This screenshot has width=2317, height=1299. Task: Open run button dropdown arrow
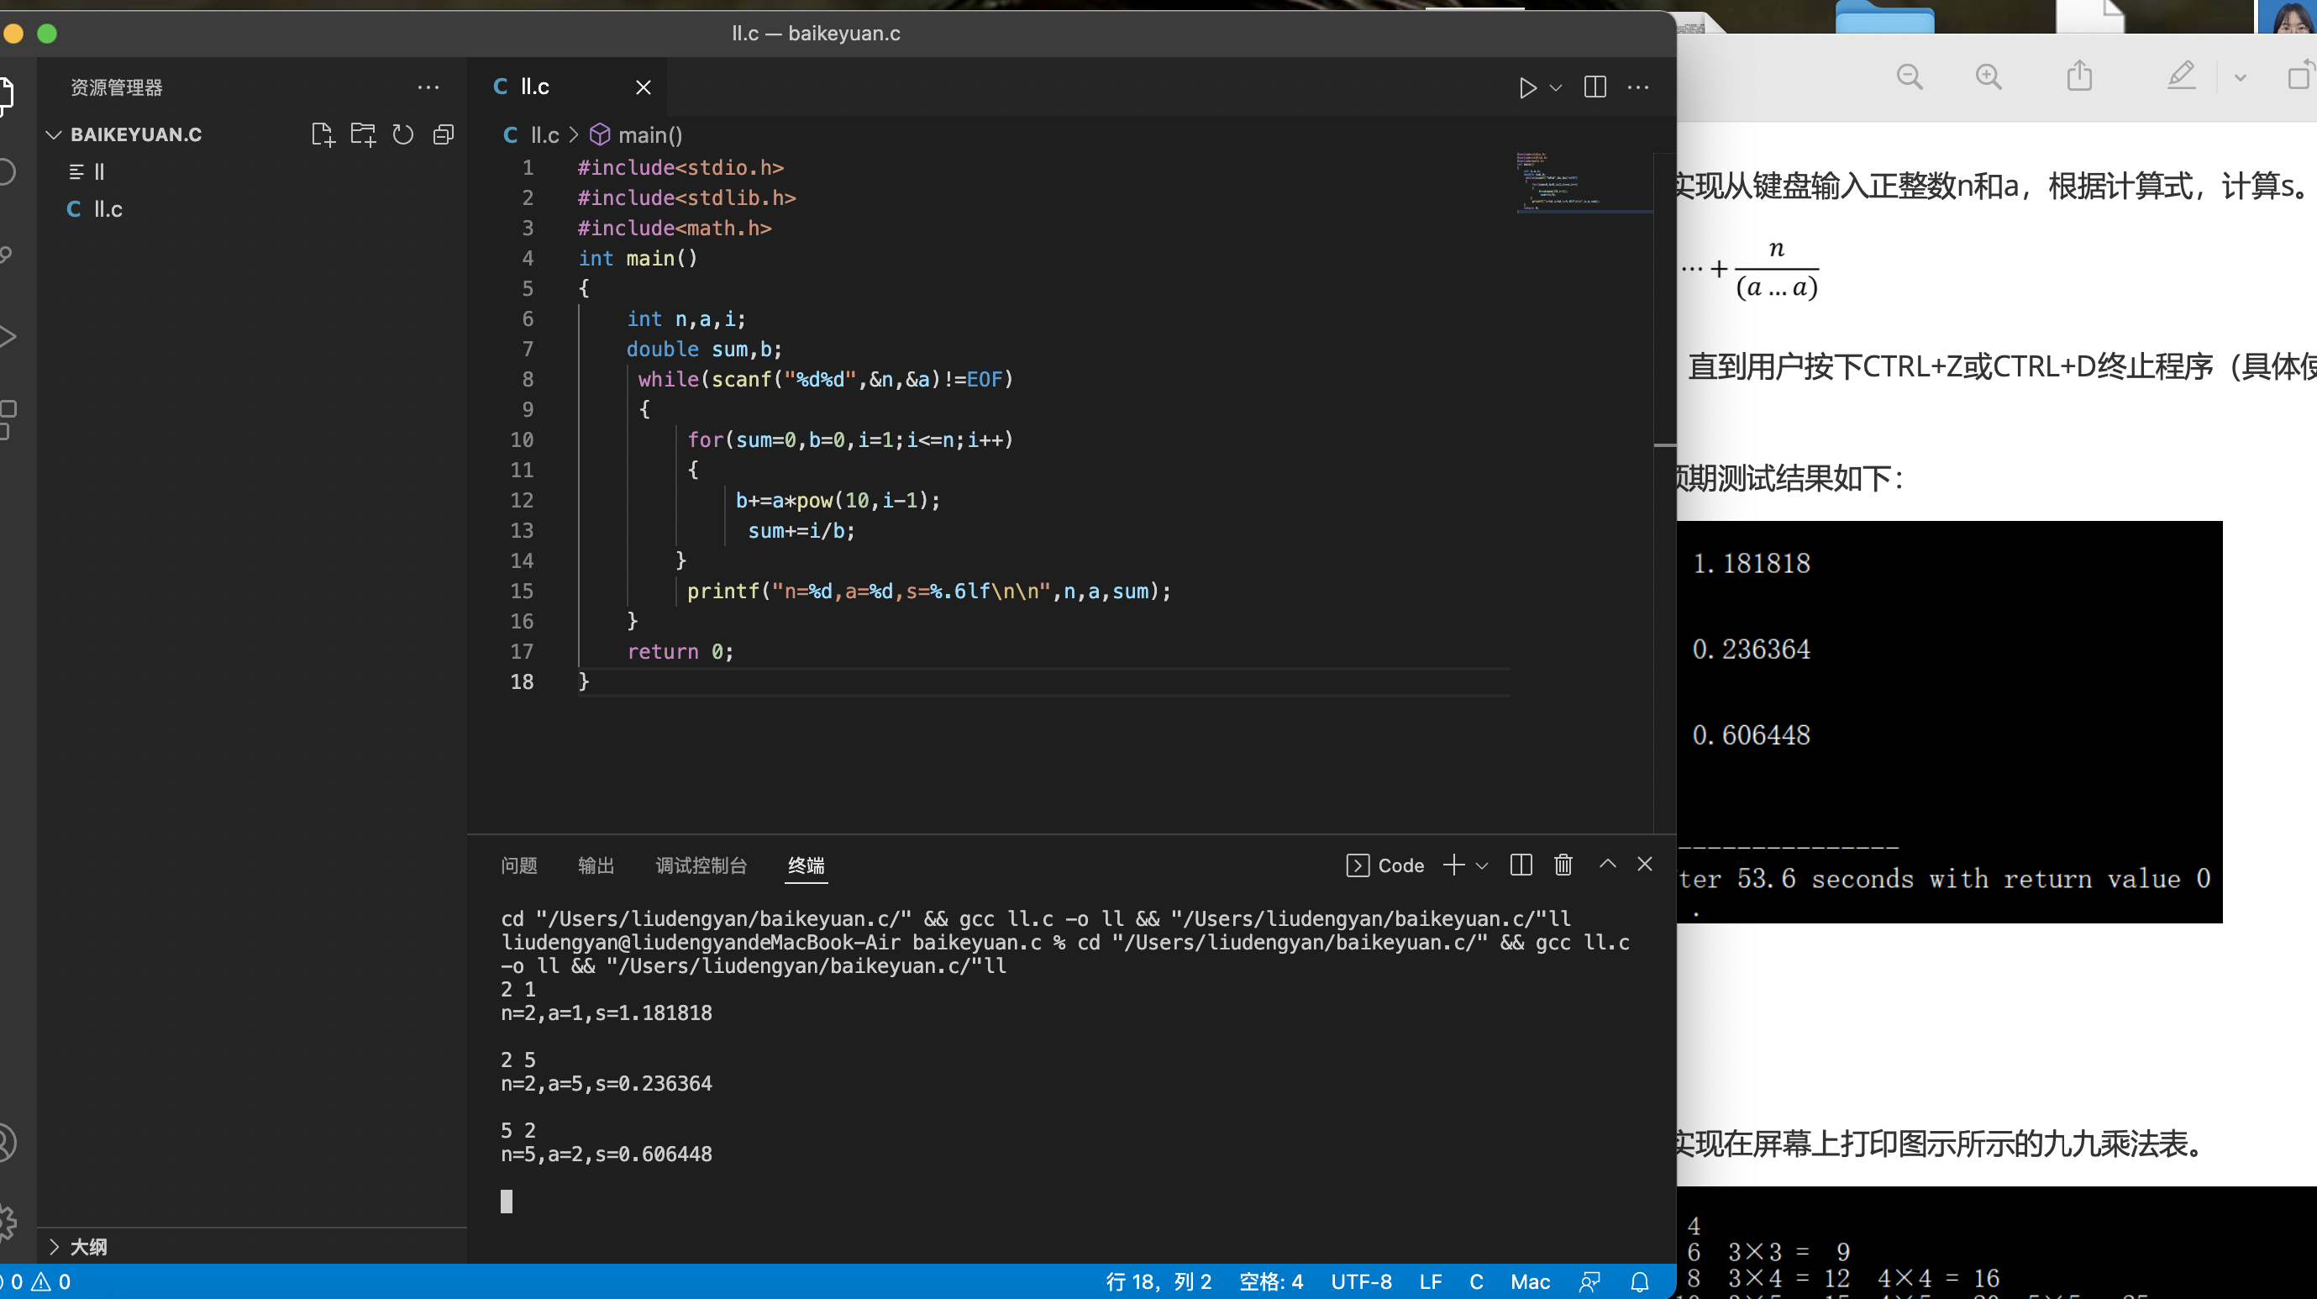pos(1556,88)
